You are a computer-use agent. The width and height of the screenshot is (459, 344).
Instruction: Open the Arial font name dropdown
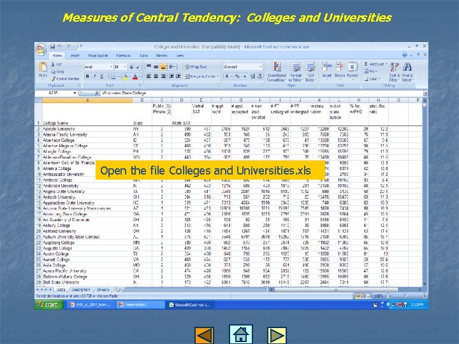click(x=111, y=67)
